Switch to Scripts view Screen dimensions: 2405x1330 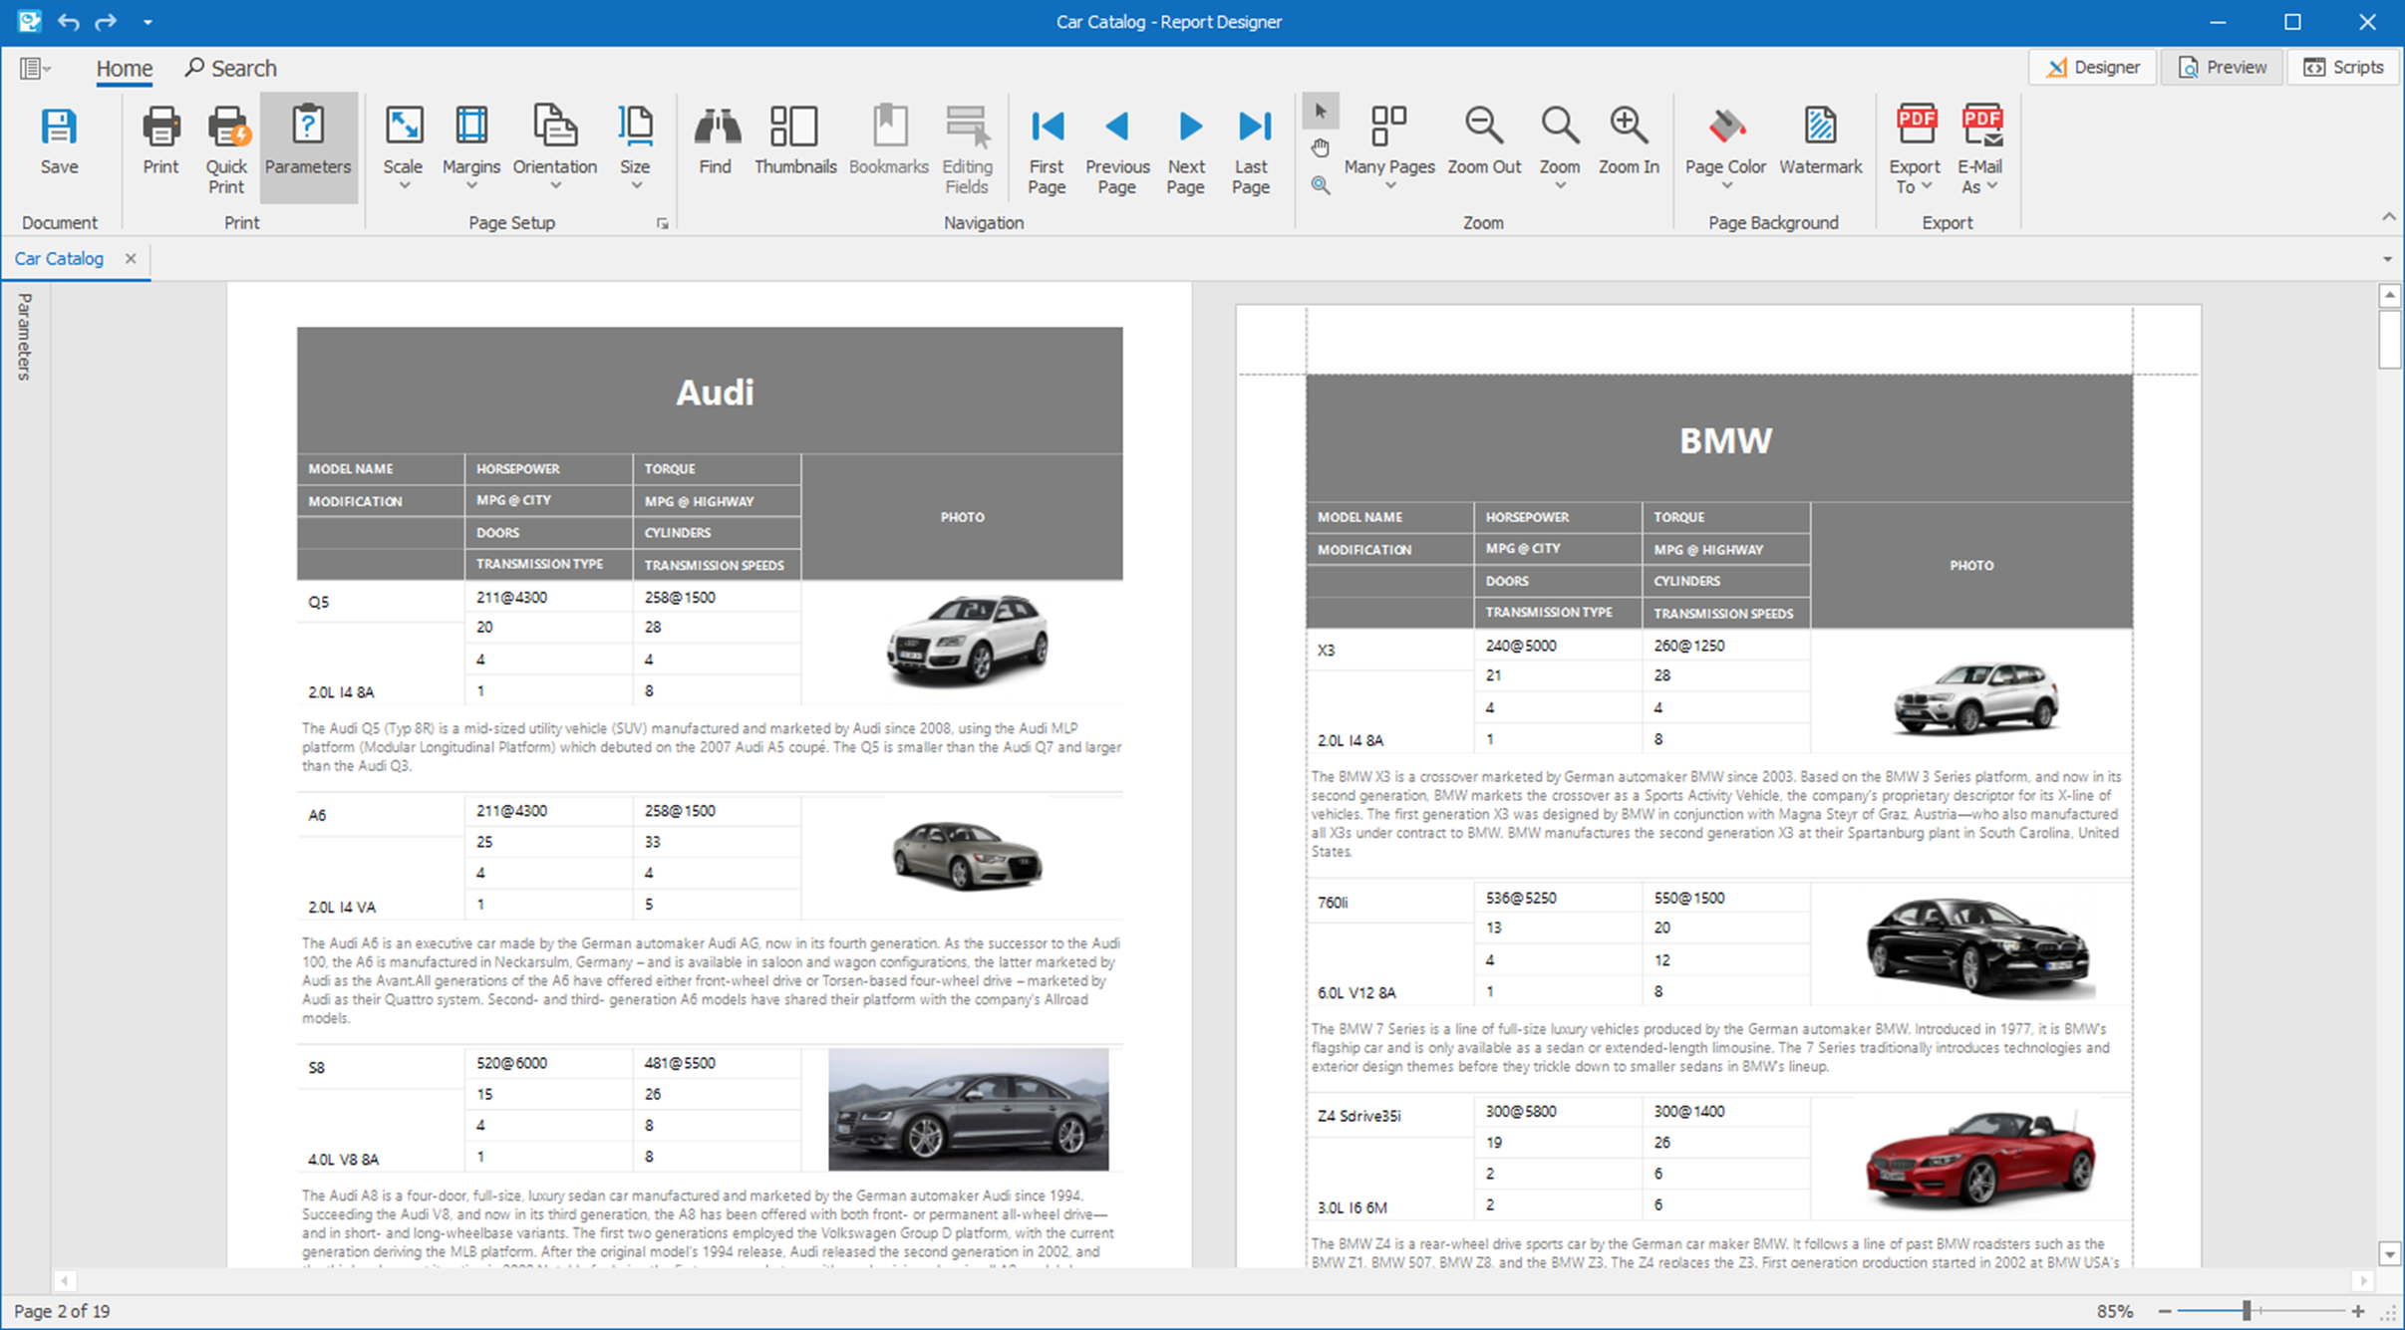(x=2343, y=67)
